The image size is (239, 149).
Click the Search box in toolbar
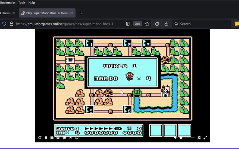(x=201, y=24)
